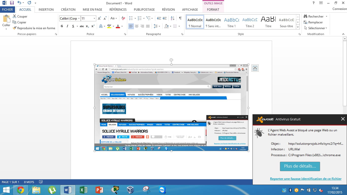Apply yellow text highlight color
This screenshot has height=195, width=347.
click(109, 26)
